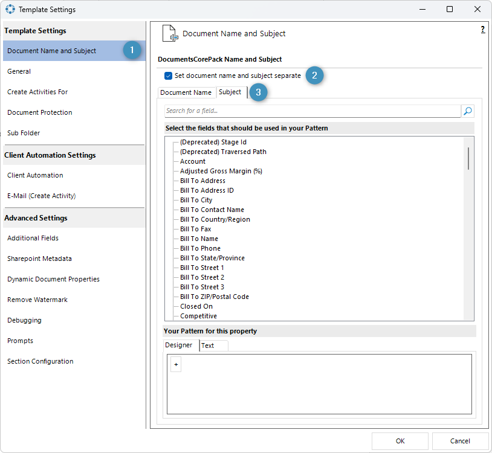The width and height of the screenshot is (492, 453).
Task: Click the search magnifier icon
Action: click(468, 111)
